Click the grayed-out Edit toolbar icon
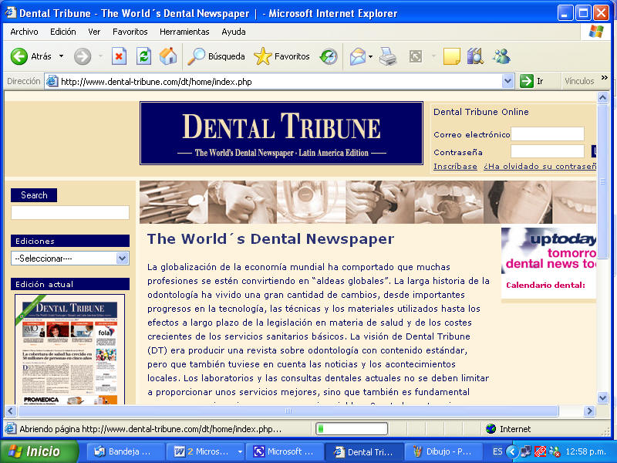617x463 pixels. [x=416, y=56]
